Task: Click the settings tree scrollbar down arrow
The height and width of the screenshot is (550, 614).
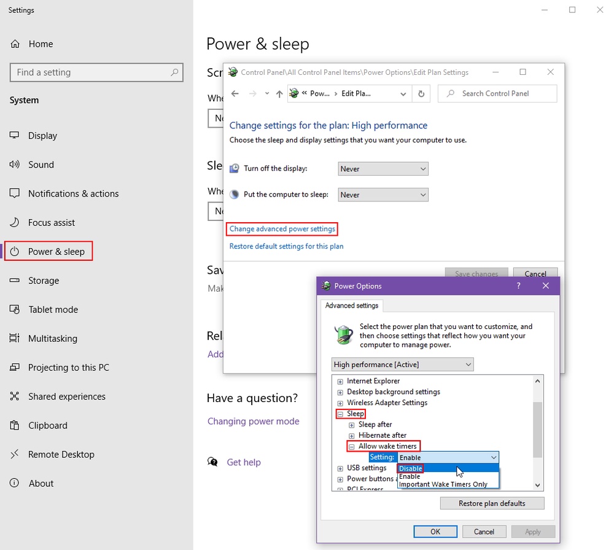Action: coord(538,485)
